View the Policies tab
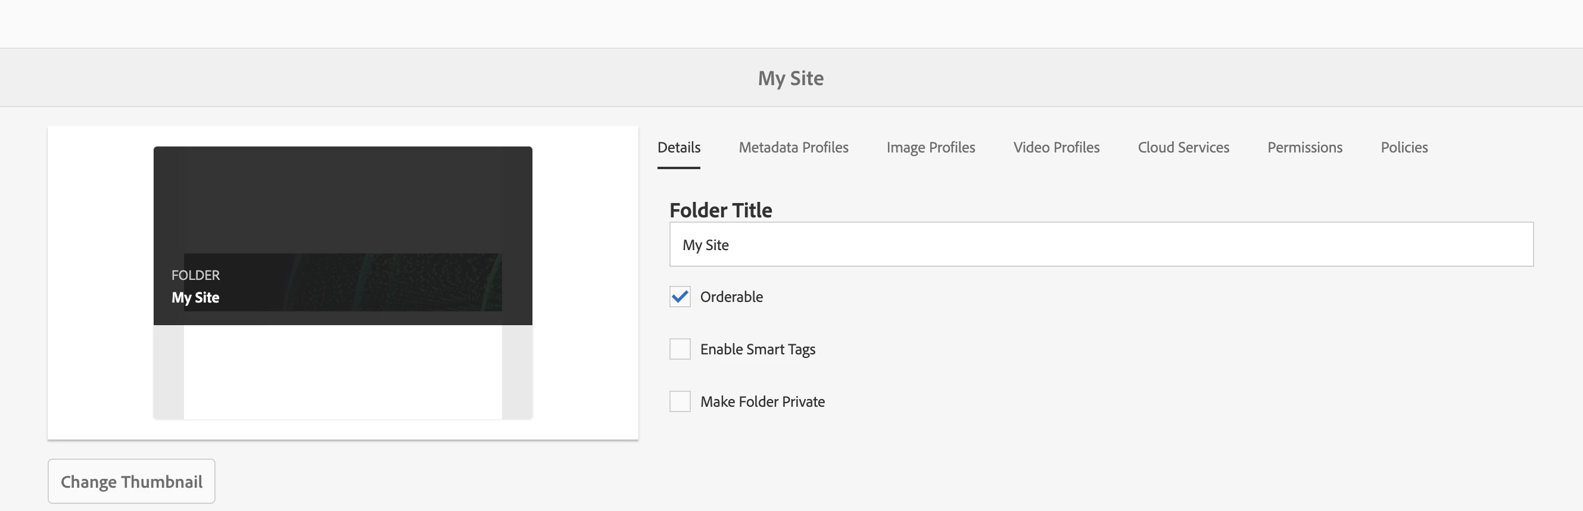The height and width of the screenshot is (511, 1583). click(x=1404, y=148)
